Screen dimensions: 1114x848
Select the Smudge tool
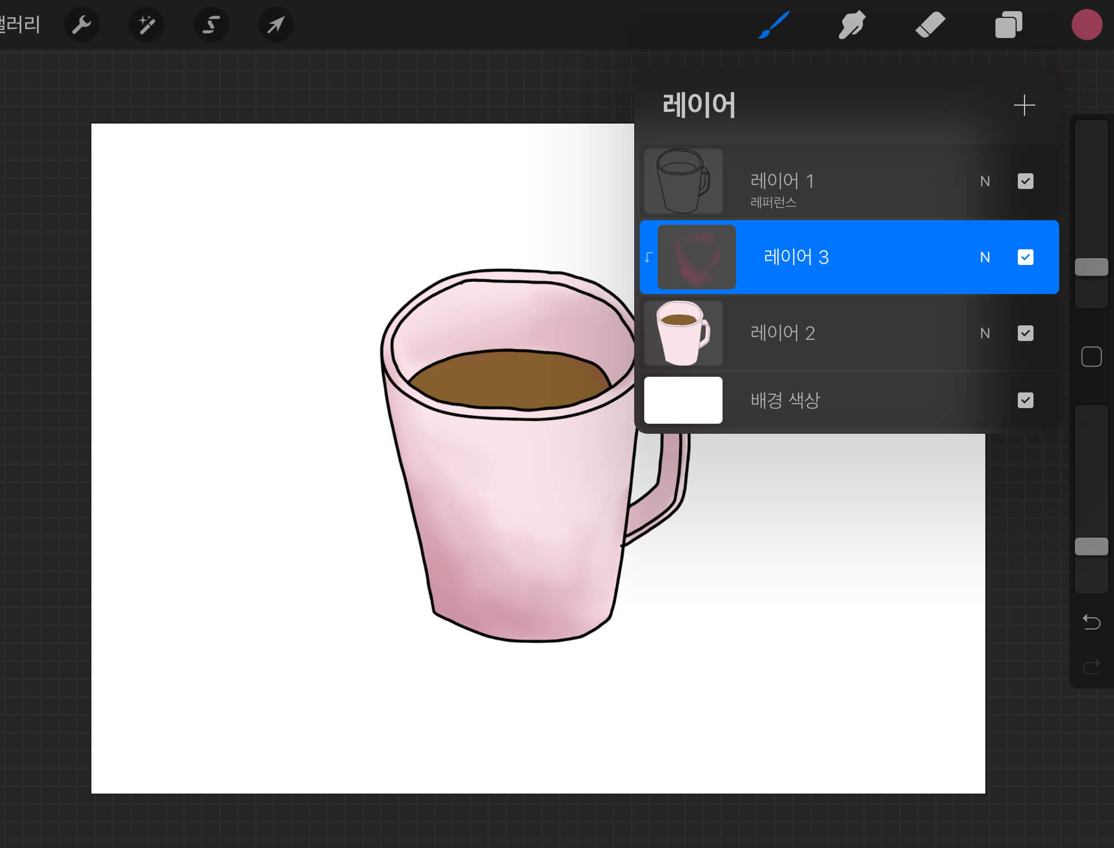click(852, 25)
